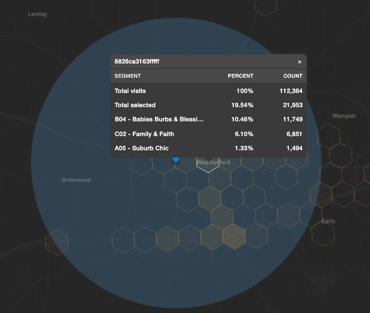The image size is (370, 313).
Task: Click the COUNT column header
Action: [x=293, y=76]
